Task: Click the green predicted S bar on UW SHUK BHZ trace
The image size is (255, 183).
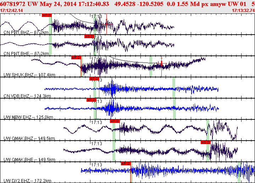Action: click(x=151, y=66)
